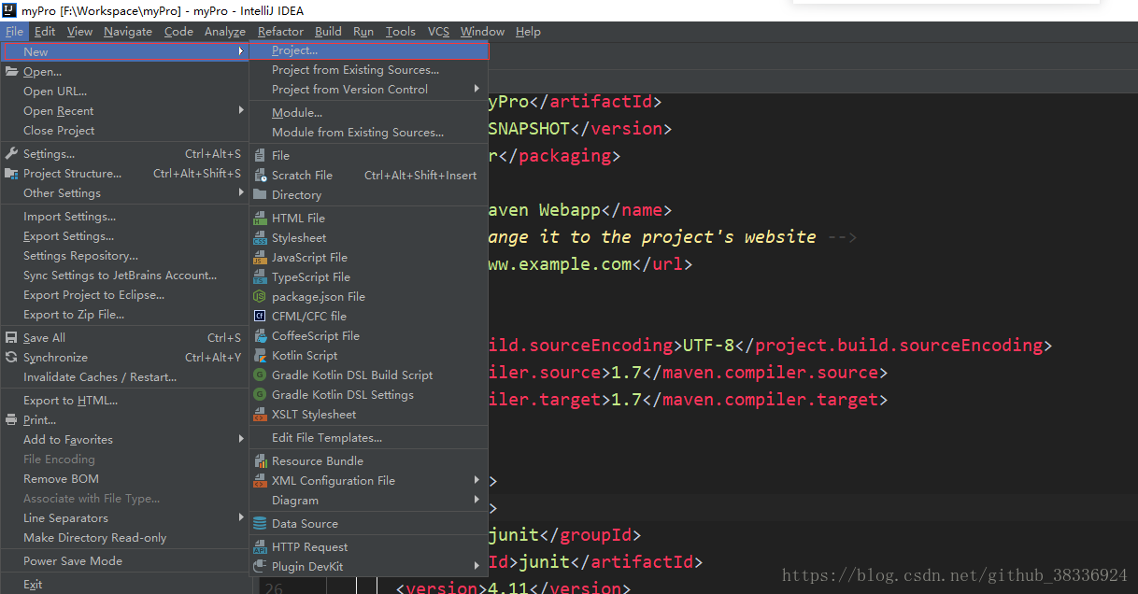Click the Scratch File icon

260,175
